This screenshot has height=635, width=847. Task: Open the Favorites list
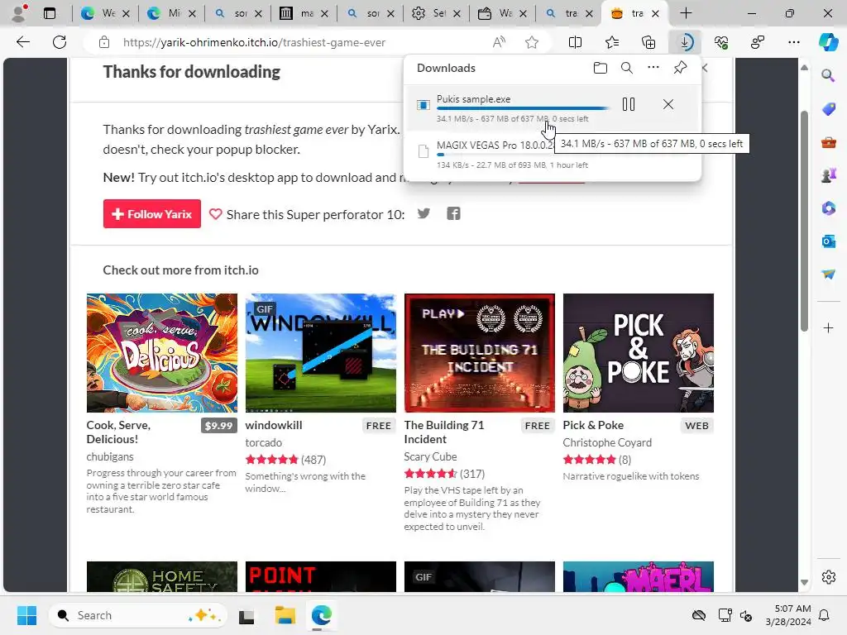point(612,42)
